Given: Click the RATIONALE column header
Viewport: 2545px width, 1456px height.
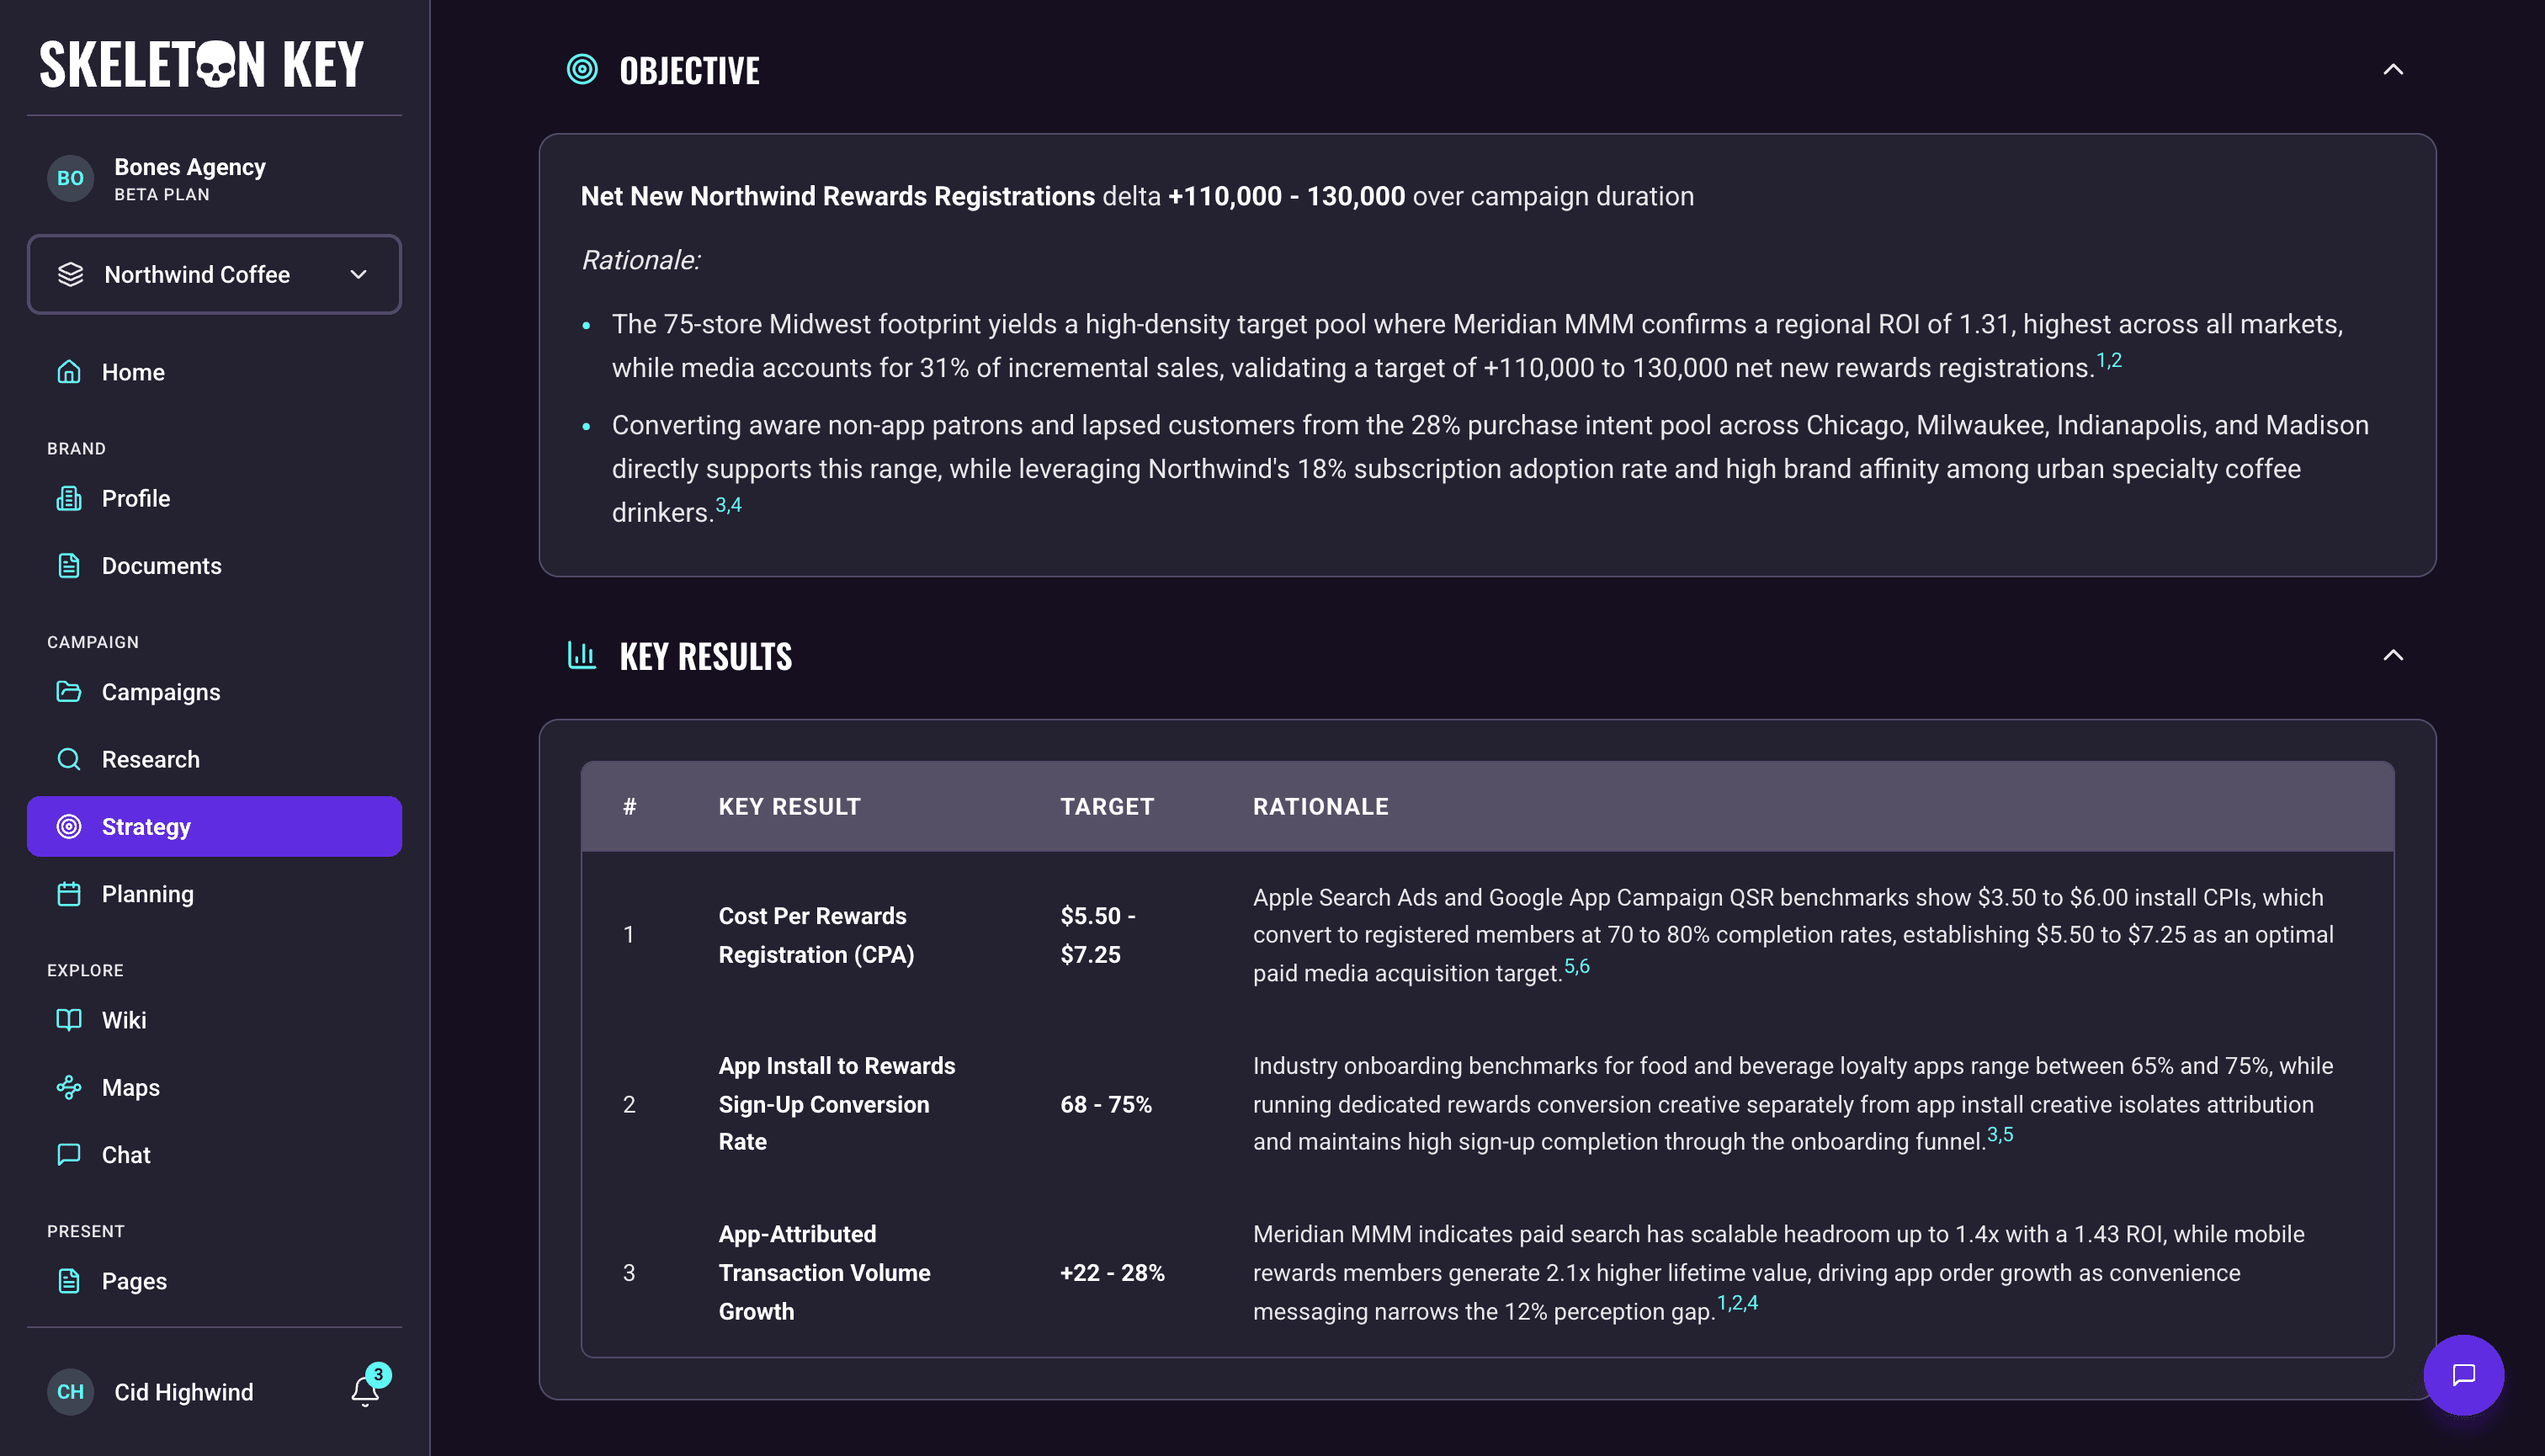Looking at the screenshot, I should point(1320,806).
